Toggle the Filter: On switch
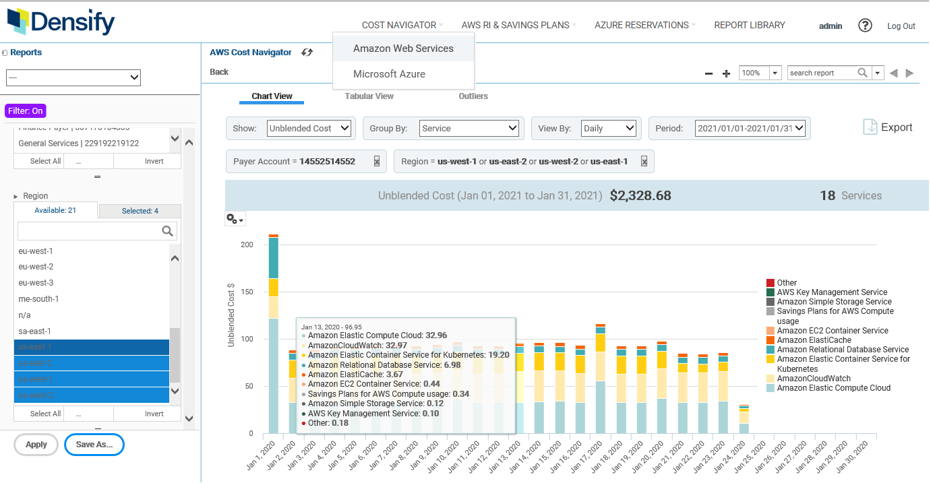931x483 pixels. point(26,111)
